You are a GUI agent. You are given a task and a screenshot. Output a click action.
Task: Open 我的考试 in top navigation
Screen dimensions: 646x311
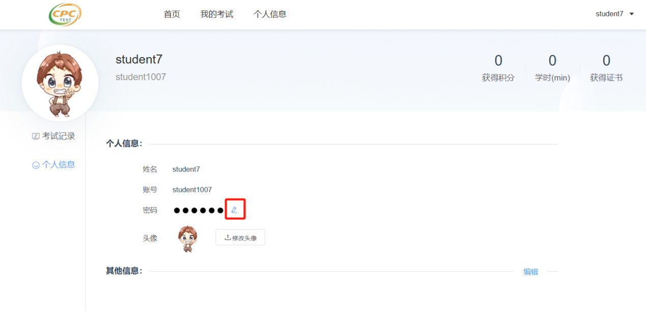[217, 14]
